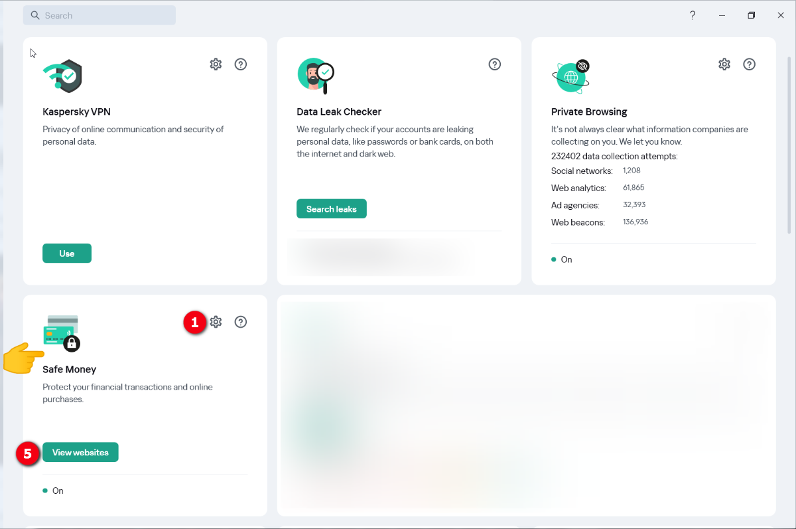Open Private Browsing settings gear
796x529 pixels.
(724, 64)
